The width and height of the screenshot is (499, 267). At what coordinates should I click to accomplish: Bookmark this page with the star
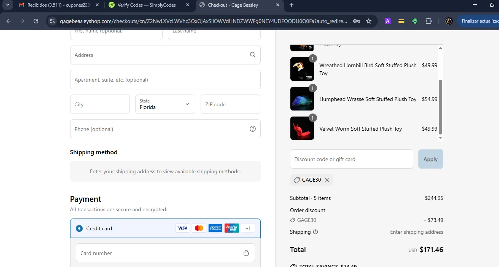coord(369,21)
